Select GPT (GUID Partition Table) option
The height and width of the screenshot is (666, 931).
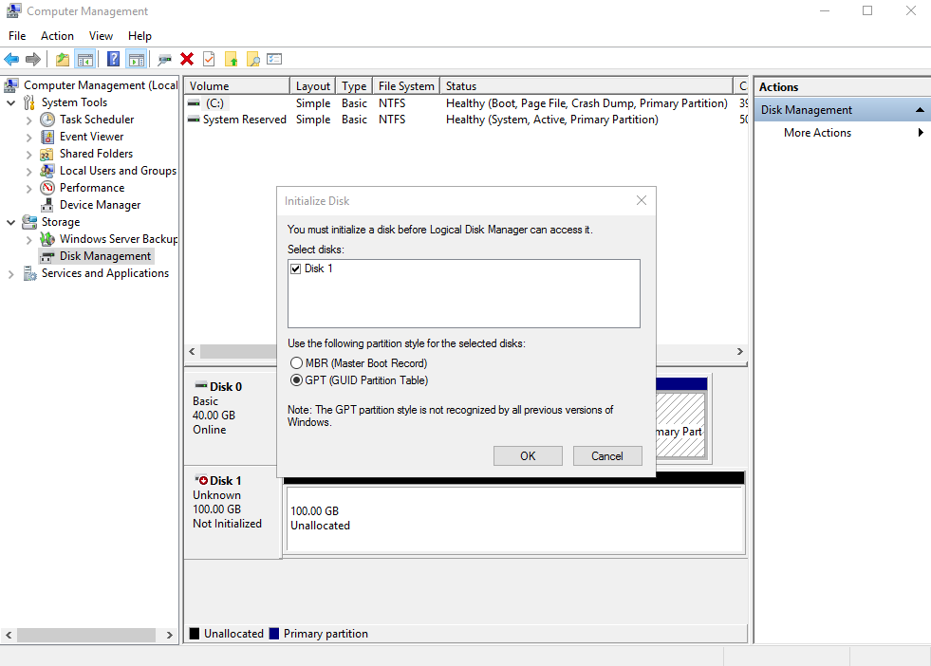(x=296, y=380)
